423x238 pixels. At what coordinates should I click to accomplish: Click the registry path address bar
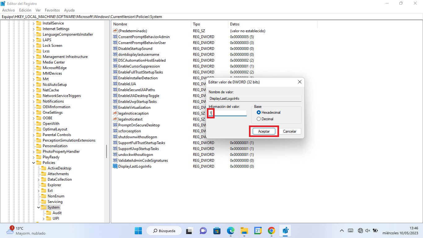point(211,17)
